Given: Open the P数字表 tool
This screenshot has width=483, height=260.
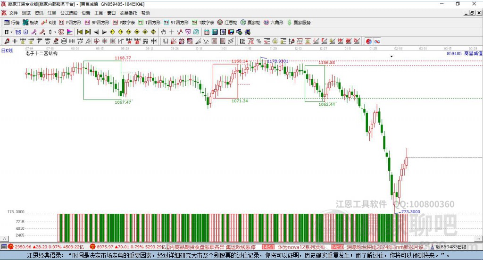Looking at the screenshot, I should coord(124,23).
